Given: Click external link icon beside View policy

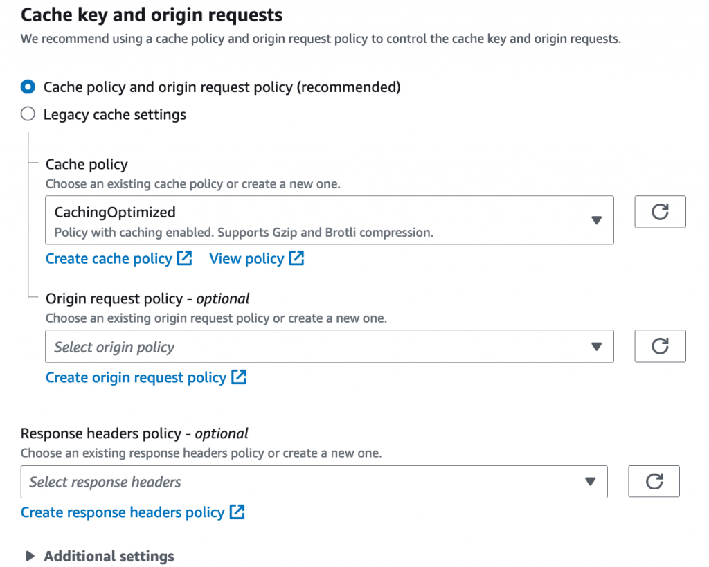Looking at the screenshot, I should 296,258.
